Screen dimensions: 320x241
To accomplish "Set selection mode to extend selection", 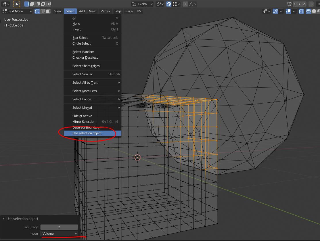I will click(32, 4).
